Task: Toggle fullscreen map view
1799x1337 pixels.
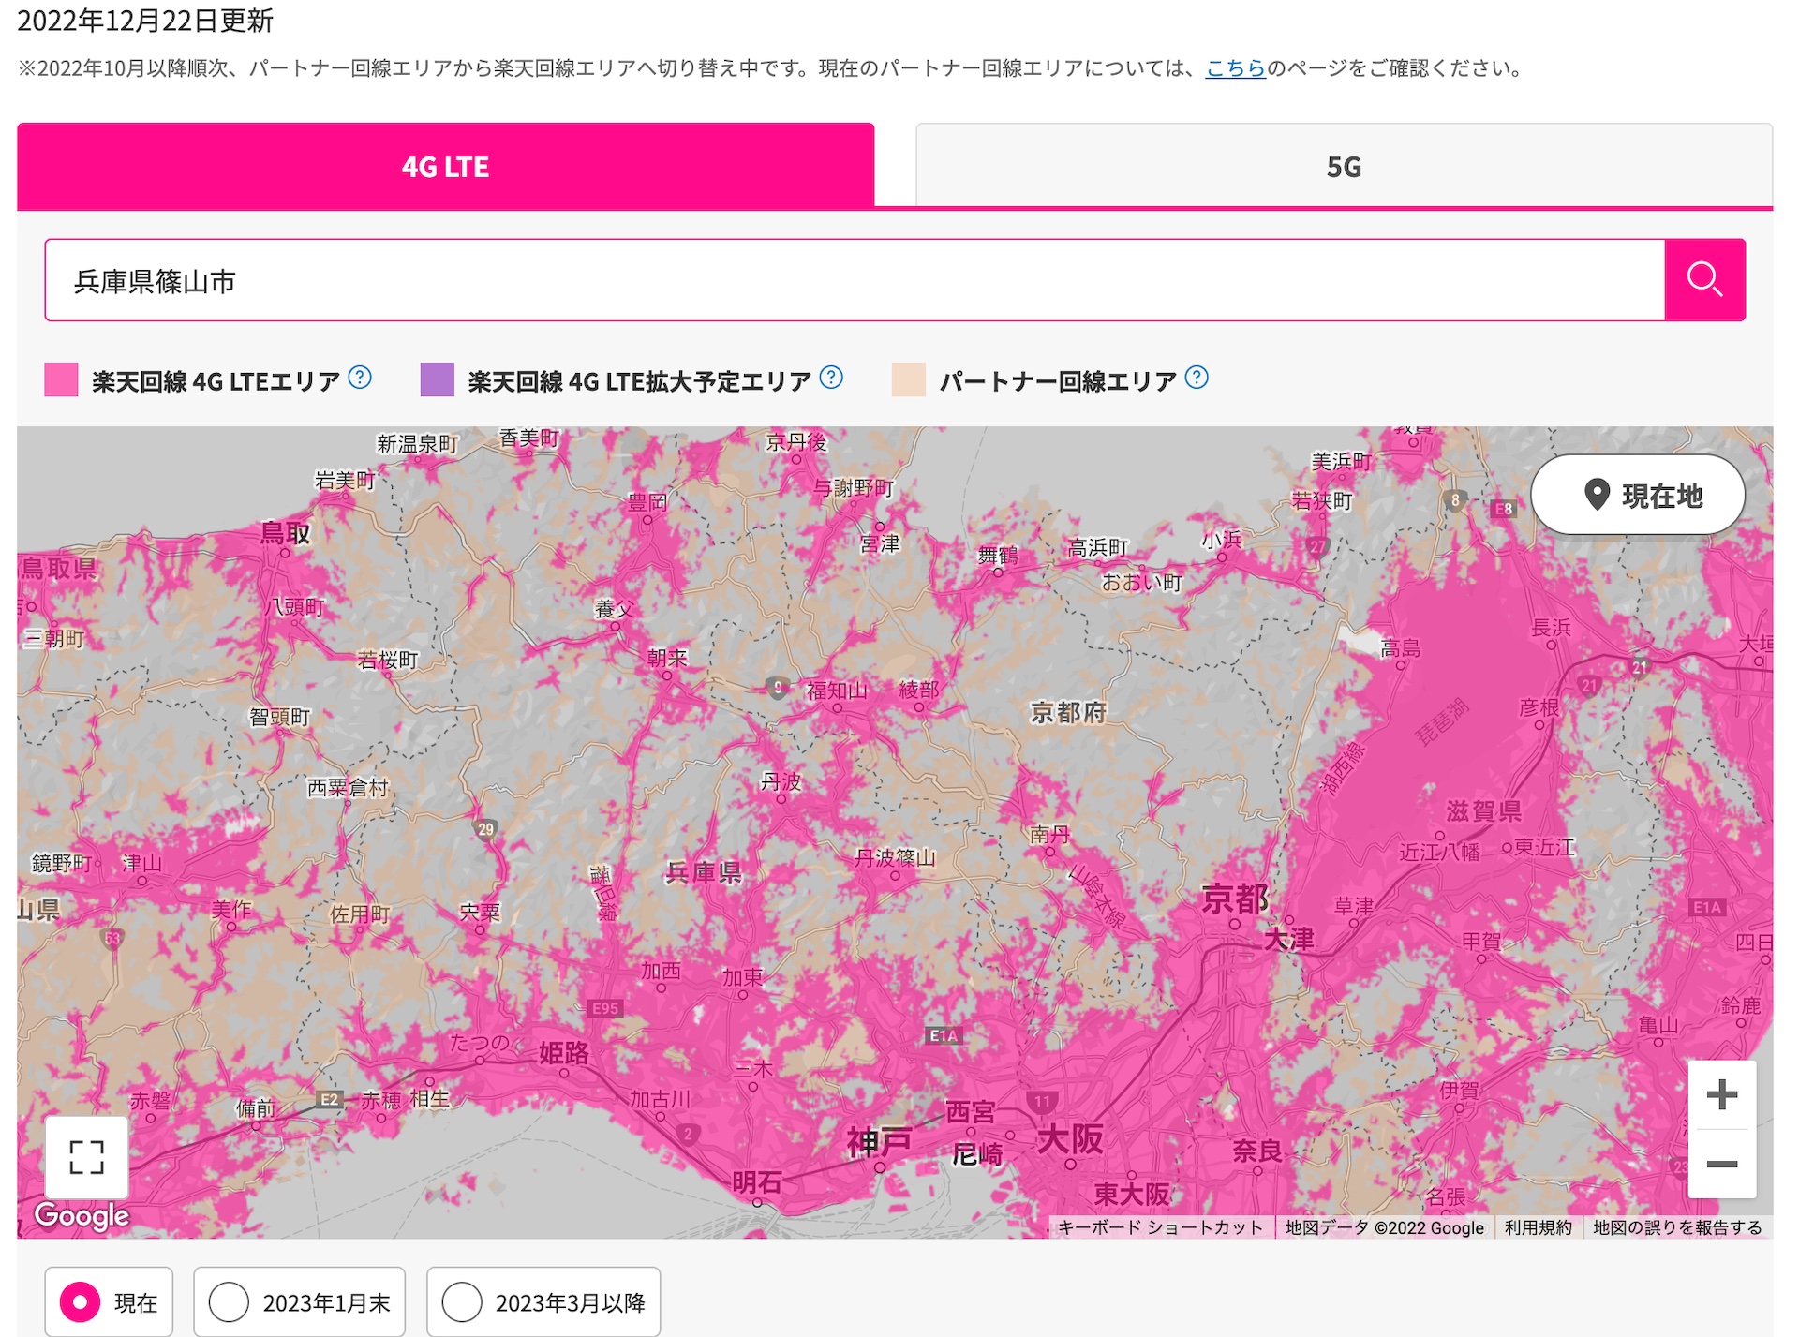Action: (x=86, y=1157)
